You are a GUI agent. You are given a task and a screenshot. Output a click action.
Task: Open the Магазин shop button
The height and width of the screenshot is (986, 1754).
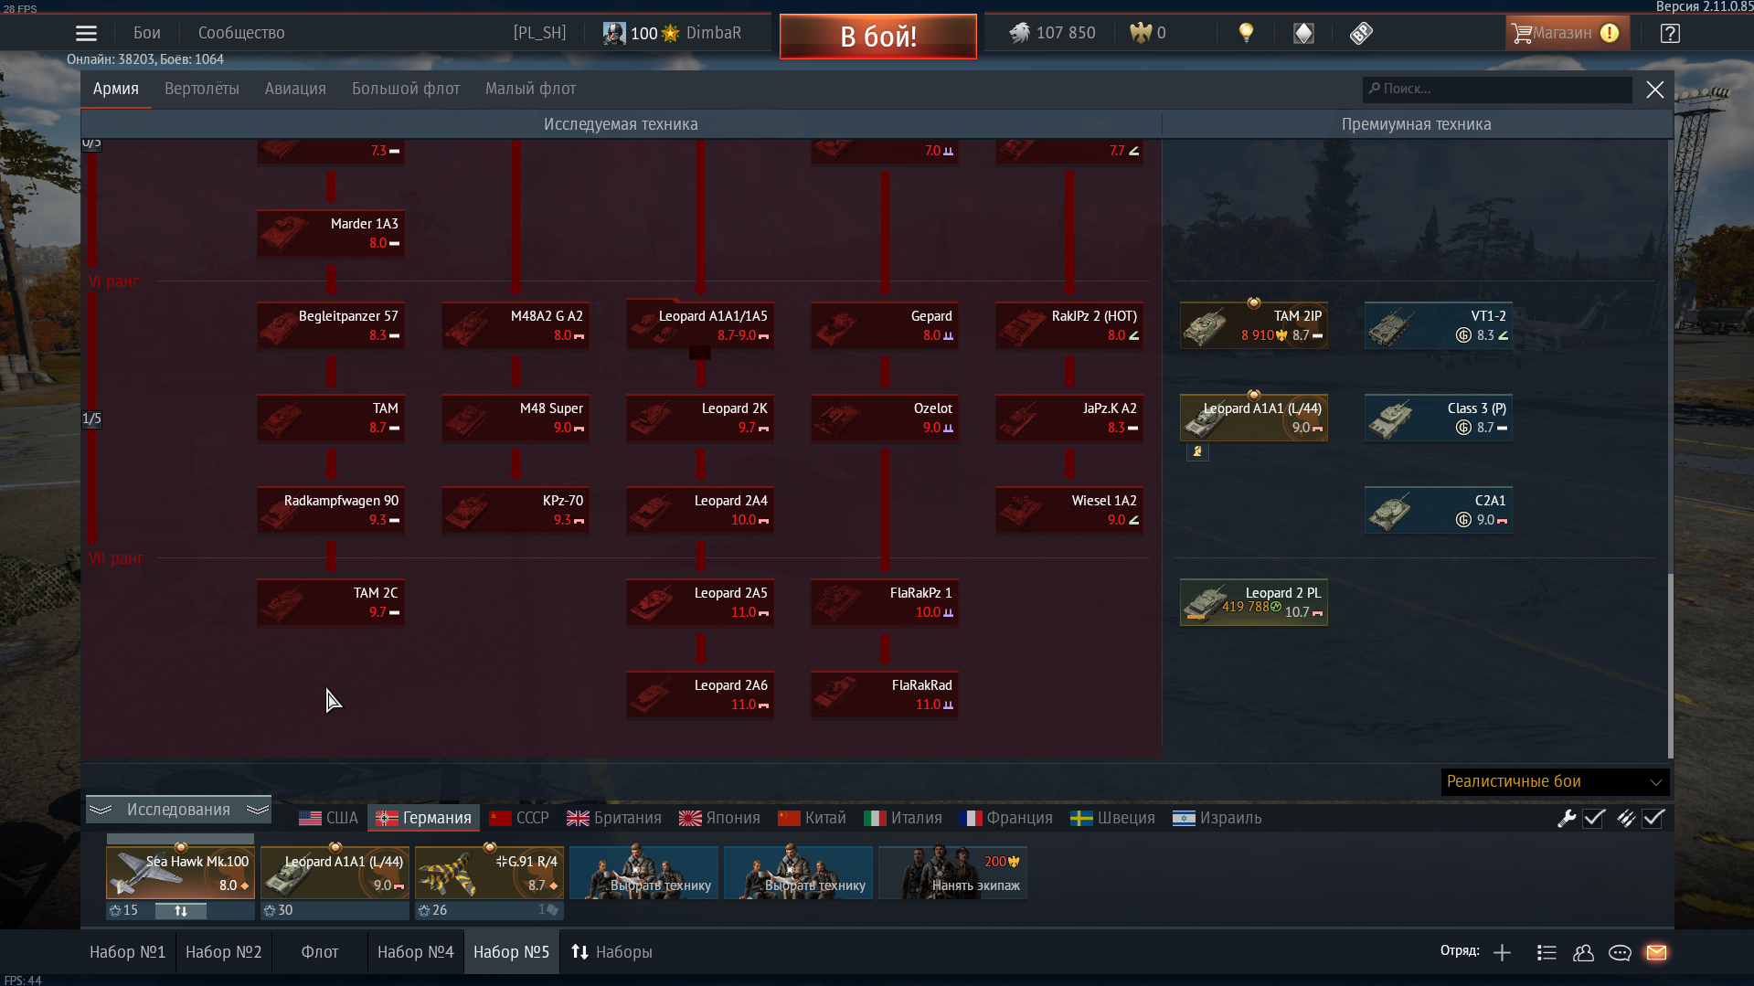(1567, 33)
